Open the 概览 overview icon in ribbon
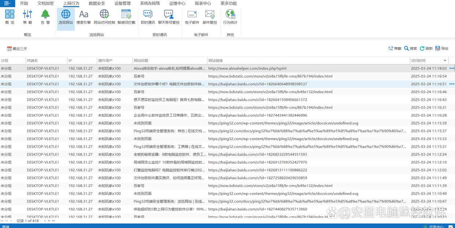This screenshot has width=455, height=228. point(10,17)
